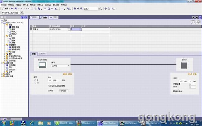Expand the 运行系统用户管理 tree node
The width and height of the screenshot is (202, 126).
click(5, 58)
